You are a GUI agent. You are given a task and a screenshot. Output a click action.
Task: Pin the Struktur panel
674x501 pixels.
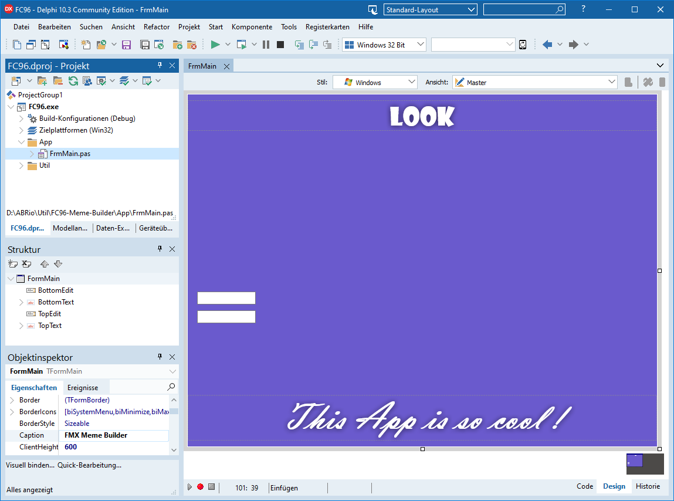tap(160, 249)
